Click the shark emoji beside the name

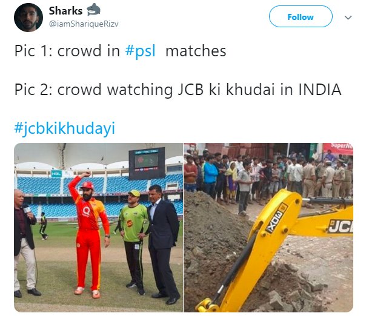[94, 10]
